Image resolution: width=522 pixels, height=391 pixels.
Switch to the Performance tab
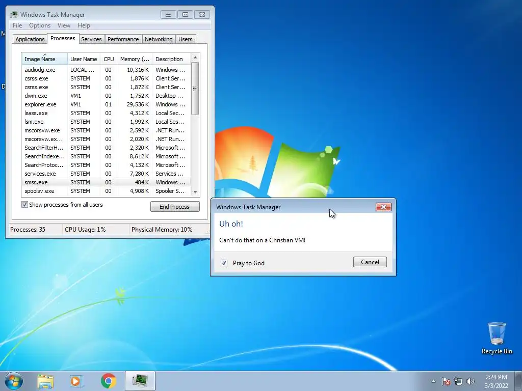tap(123, 39)
